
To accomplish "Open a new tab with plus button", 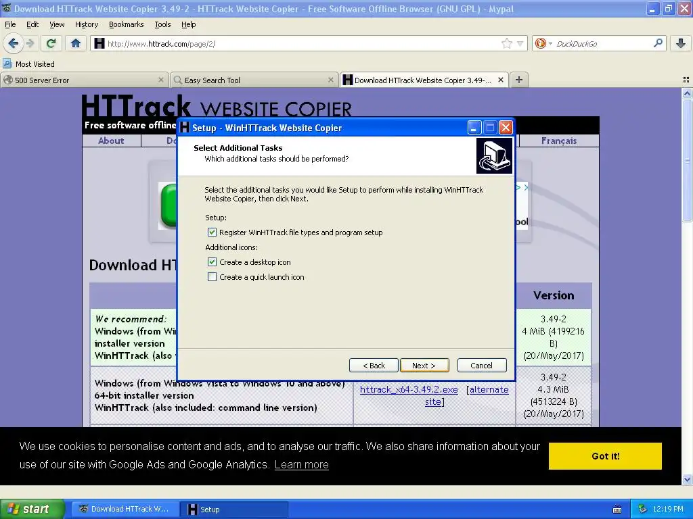I will click(519, 80).
